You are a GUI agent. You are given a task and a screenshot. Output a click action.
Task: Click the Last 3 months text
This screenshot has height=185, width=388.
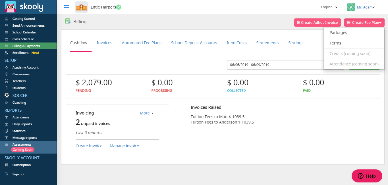point(89,133)
